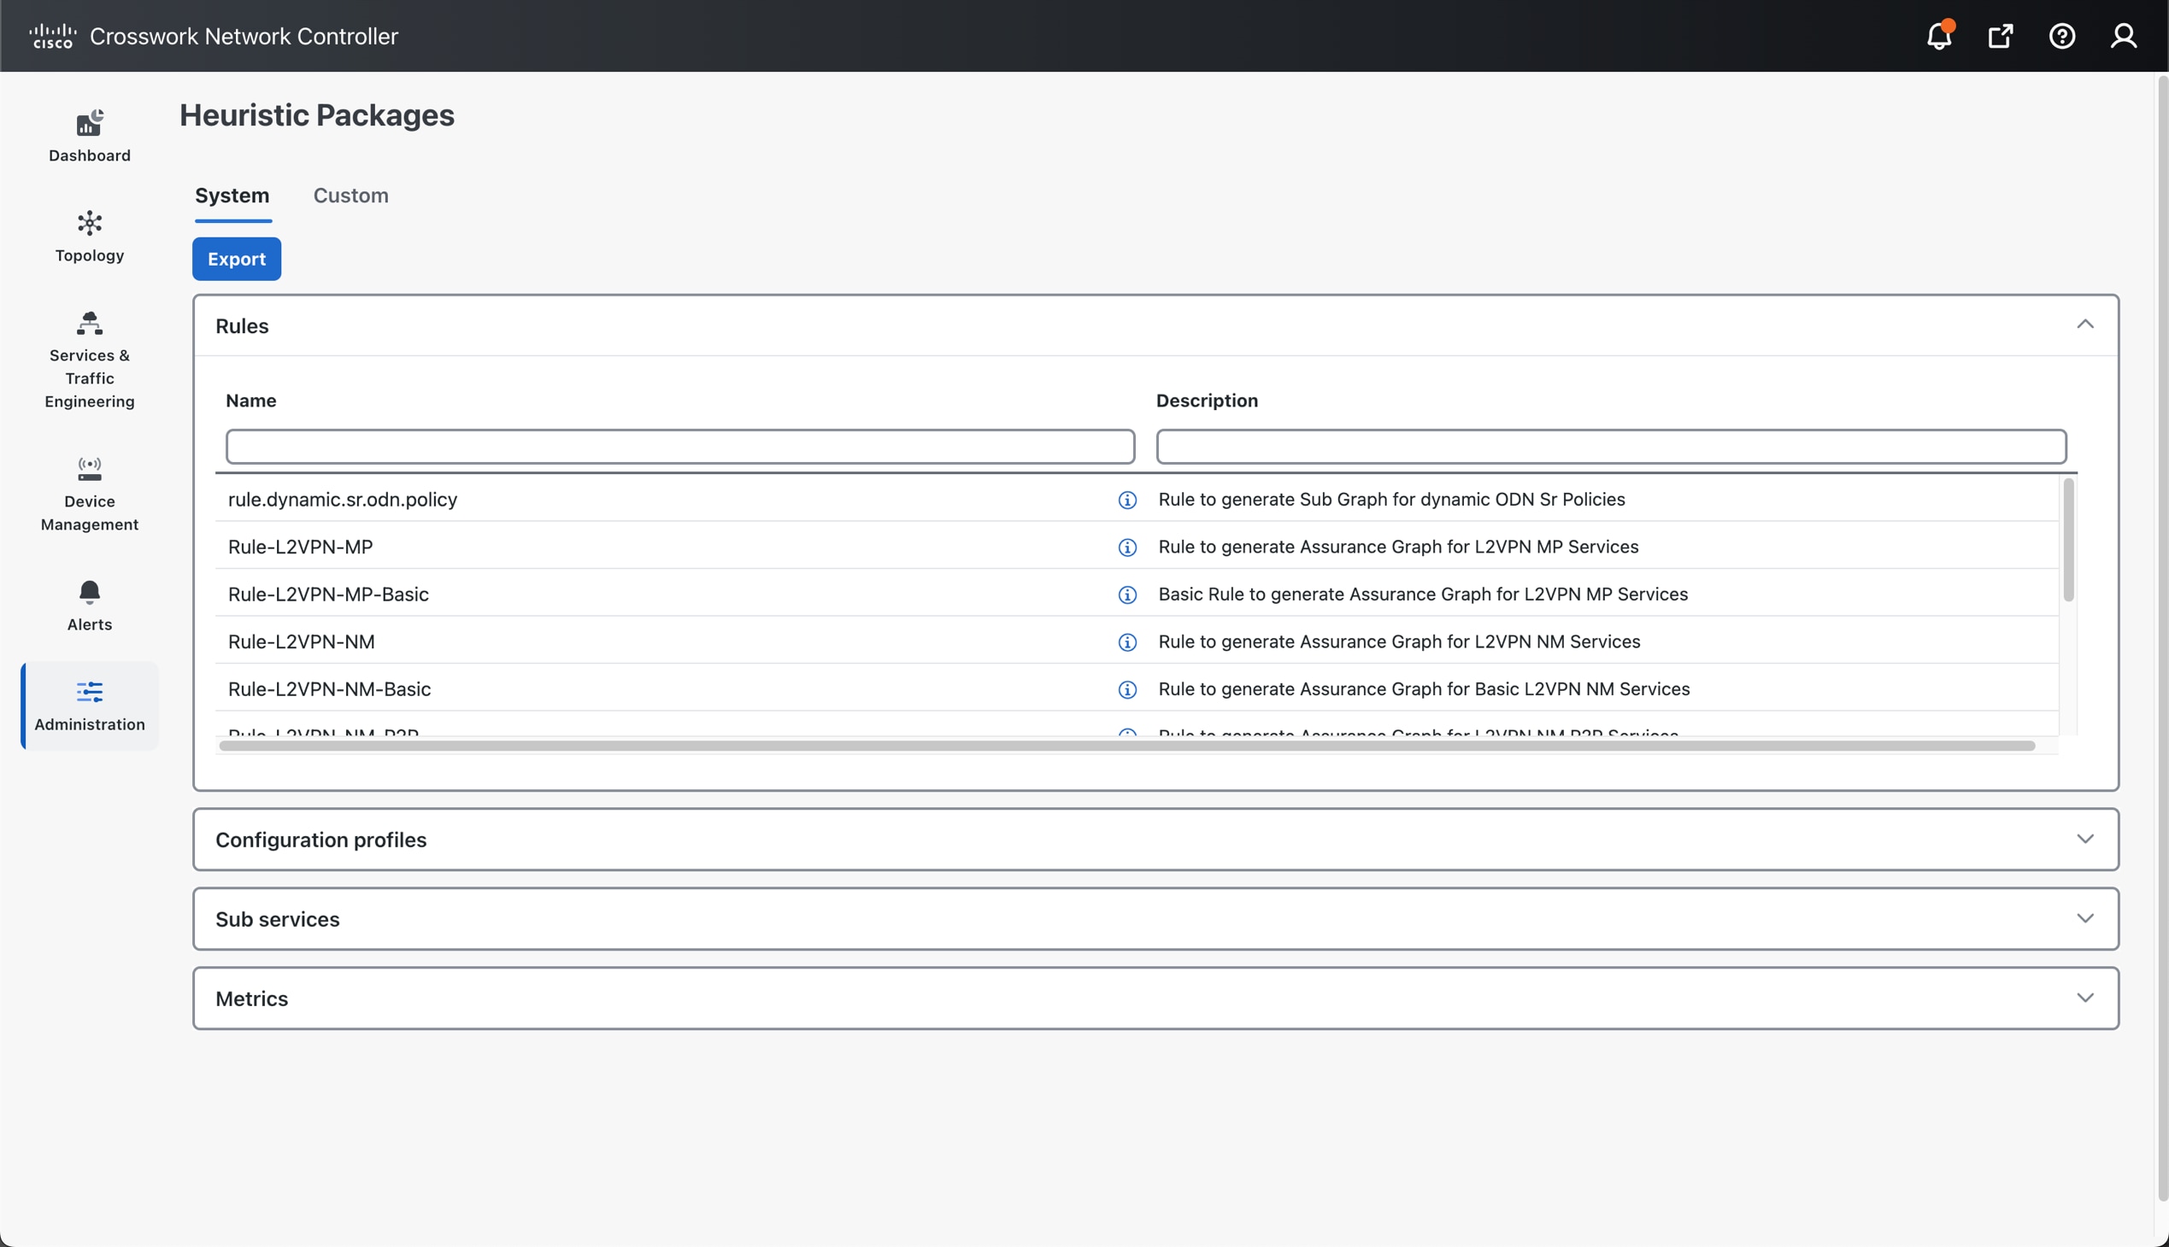Click the Name filter input field
The height and width of the screenshot is (1247, 2169).
click(679, 447)
